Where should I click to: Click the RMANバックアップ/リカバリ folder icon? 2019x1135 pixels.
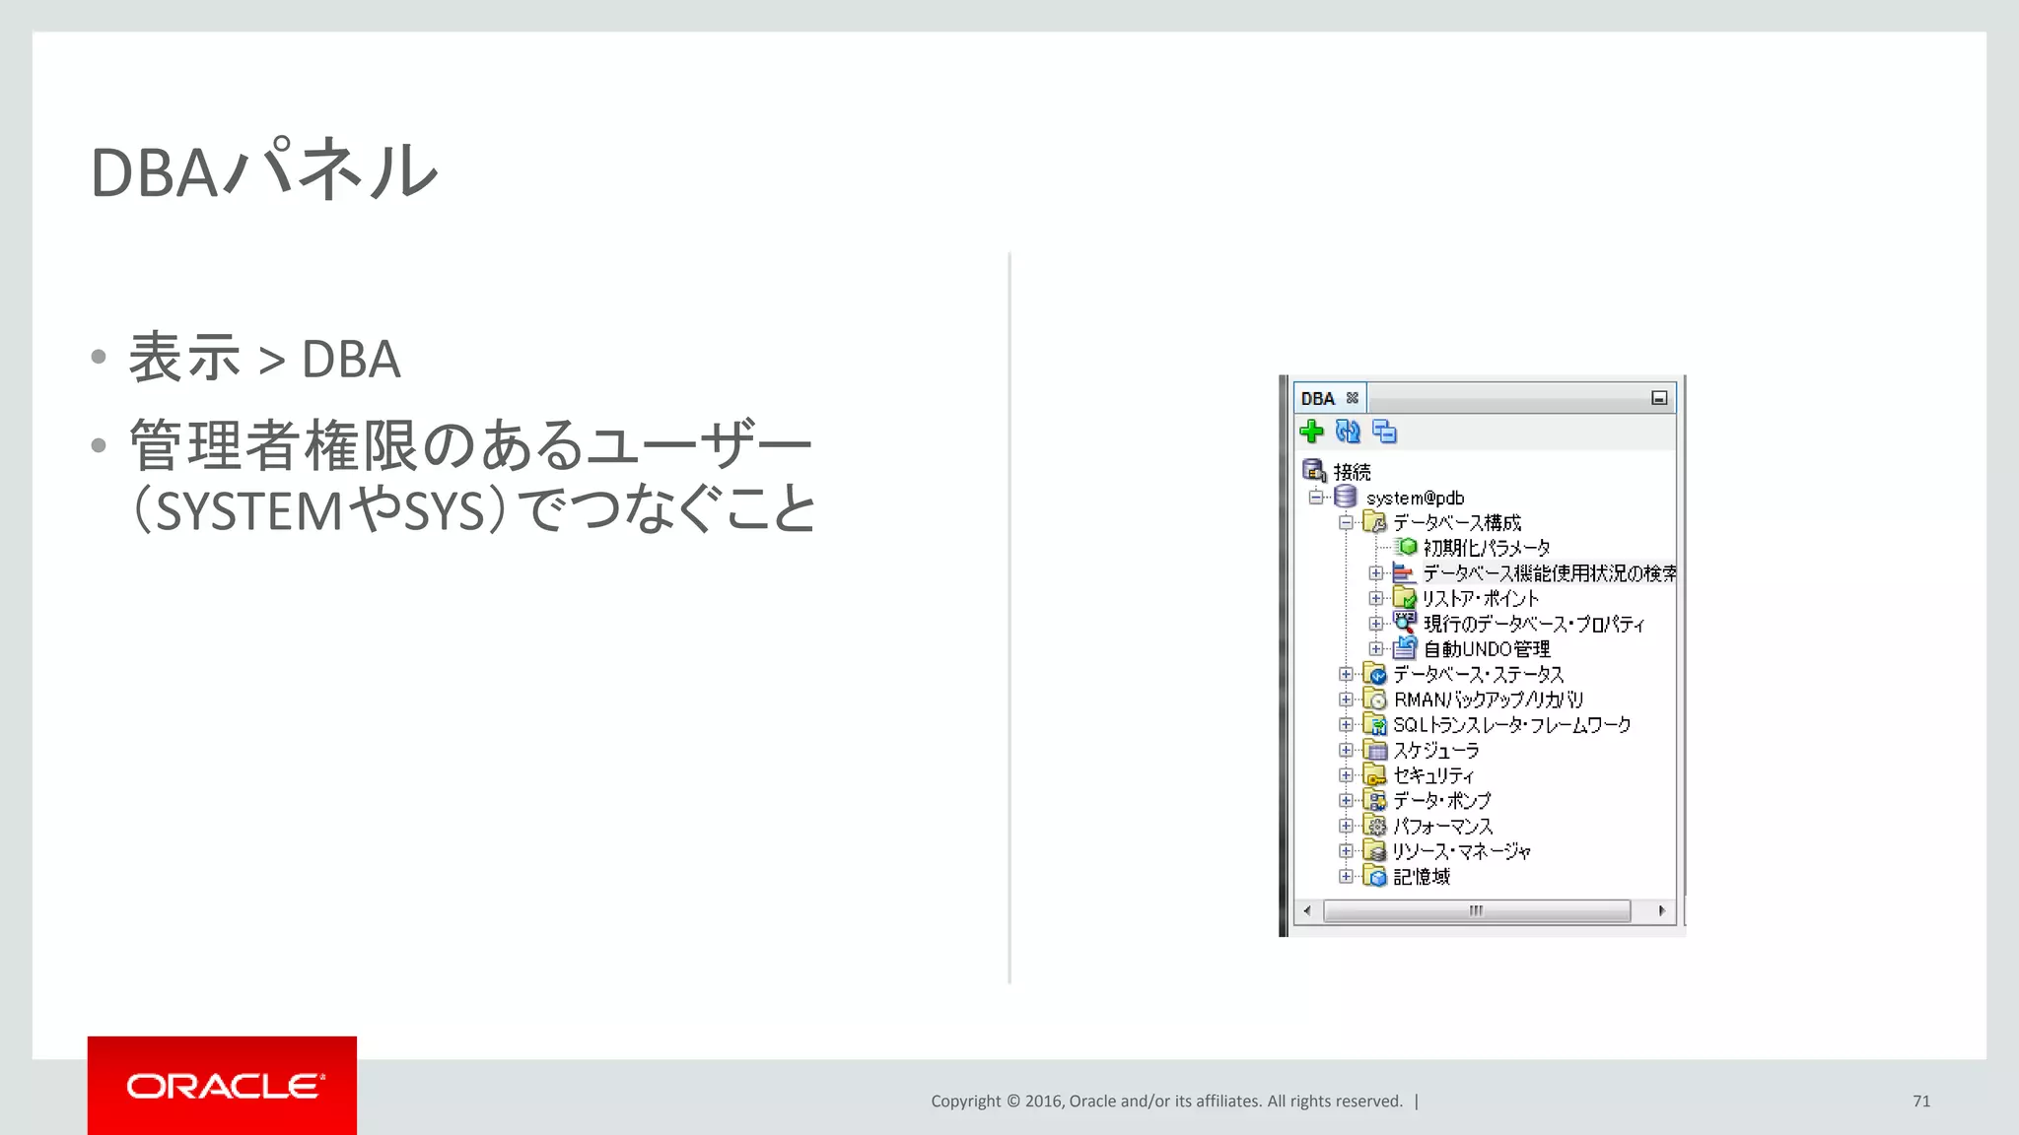click(x=1375, y=699)
